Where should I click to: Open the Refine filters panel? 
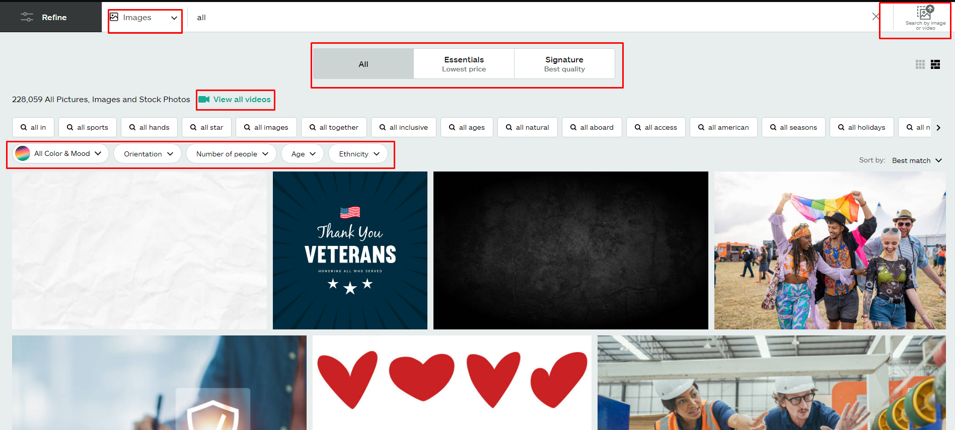click(x=50, y=17)
